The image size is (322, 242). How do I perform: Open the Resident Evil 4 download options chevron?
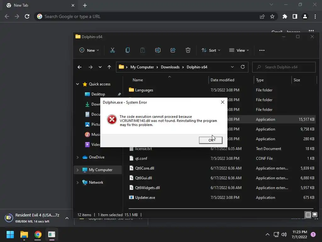[x=67, y=218]
